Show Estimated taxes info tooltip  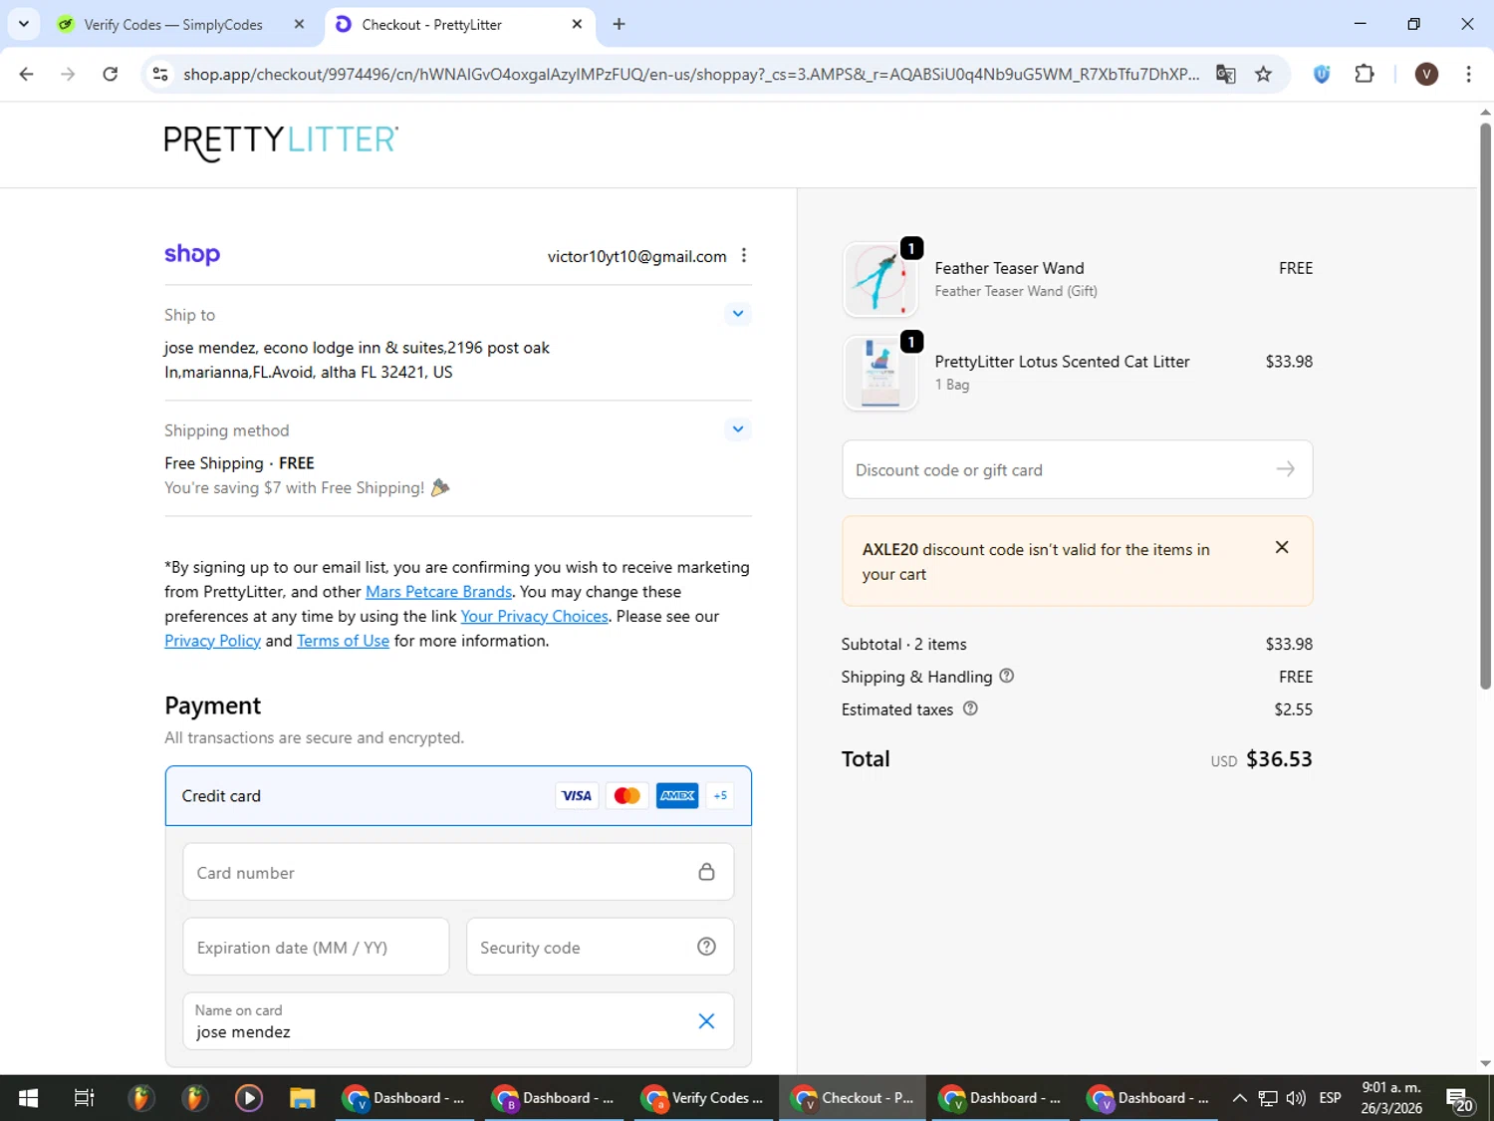pyautogui.click(x=970, y=708)
